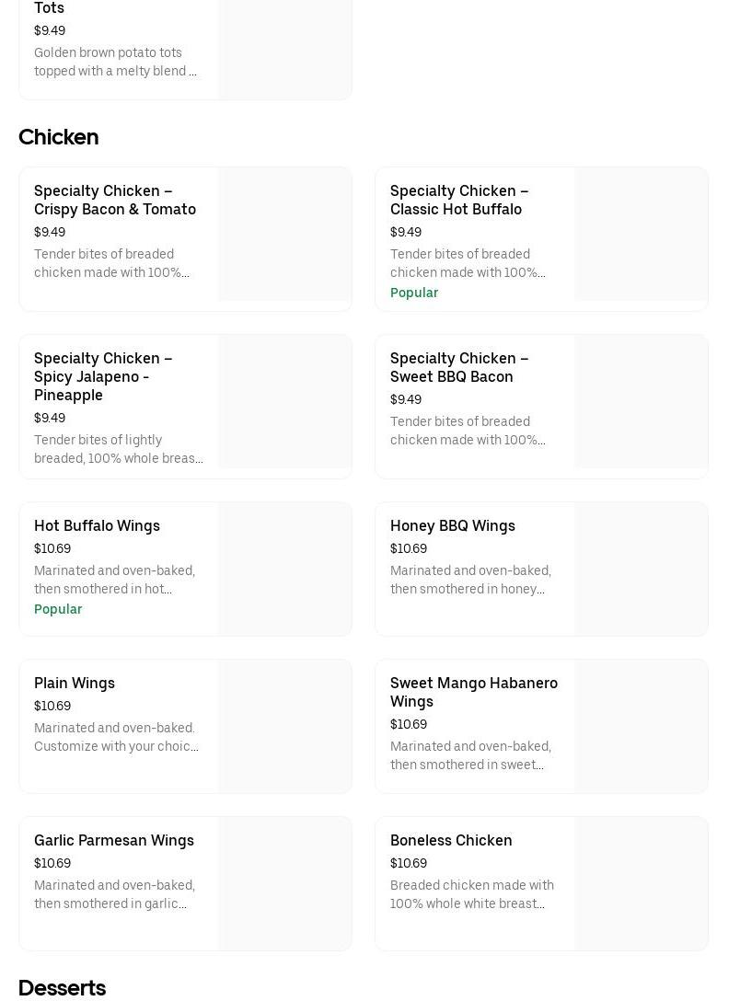
Task: Click the Sweet Mango Habanero Wings thumbnail
Action: (641, 726)
